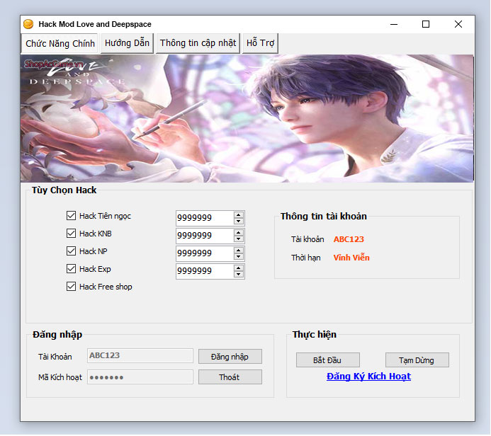
Task: Open the Hỗ Trợ tab
Action: click(x=260, y=43)
